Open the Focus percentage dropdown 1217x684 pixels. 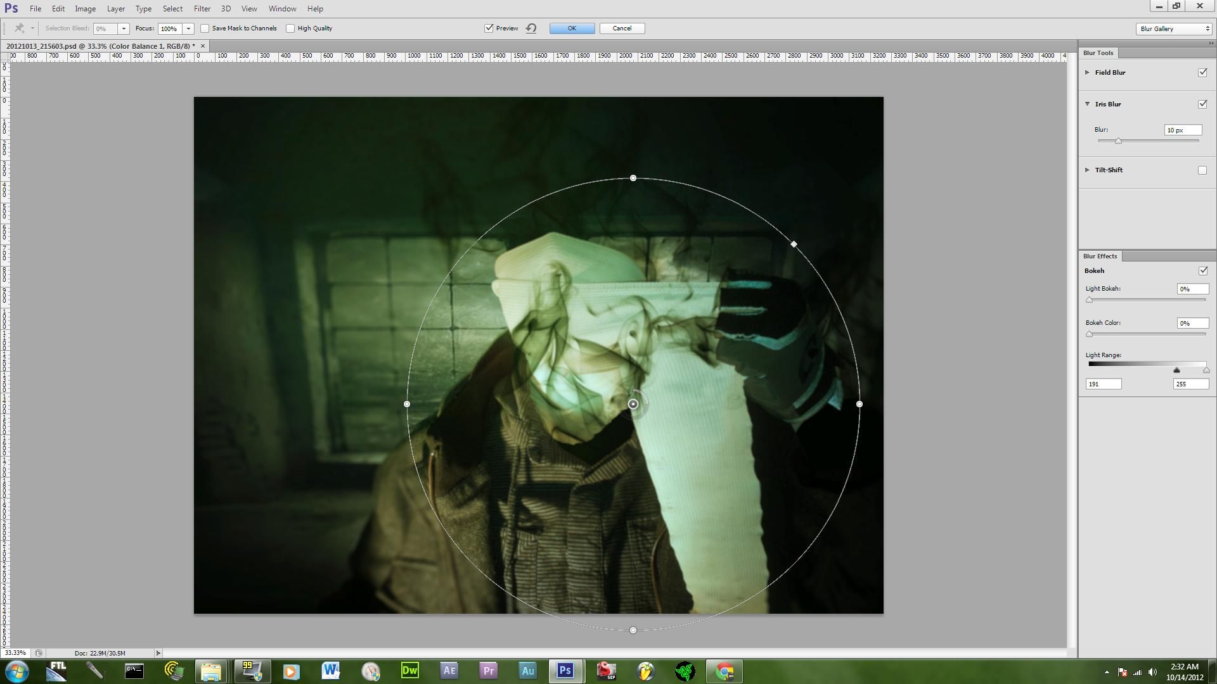(188, 28)
